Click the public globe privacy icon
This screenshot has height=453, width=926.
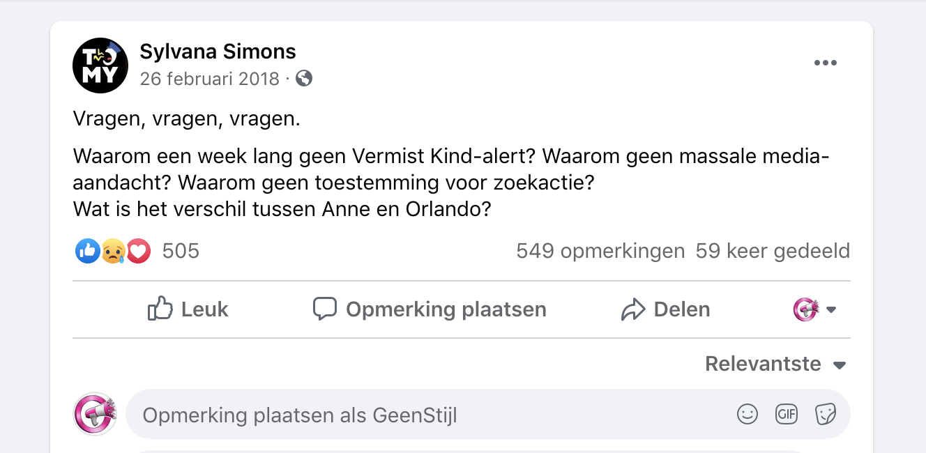(x=304, y=79)
